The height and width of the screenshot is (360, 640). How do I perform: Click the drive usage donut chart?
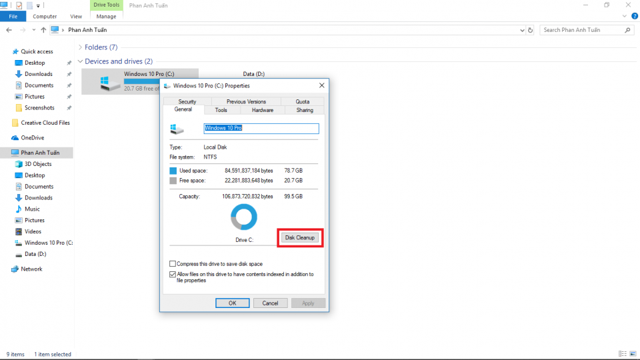[244, 217]
